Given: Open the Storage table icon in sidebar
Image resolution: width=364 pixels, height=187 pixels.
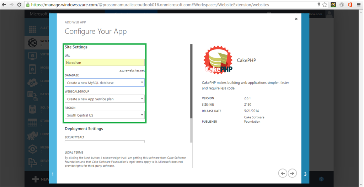Looking at the screenshot, I should (32, 122).
